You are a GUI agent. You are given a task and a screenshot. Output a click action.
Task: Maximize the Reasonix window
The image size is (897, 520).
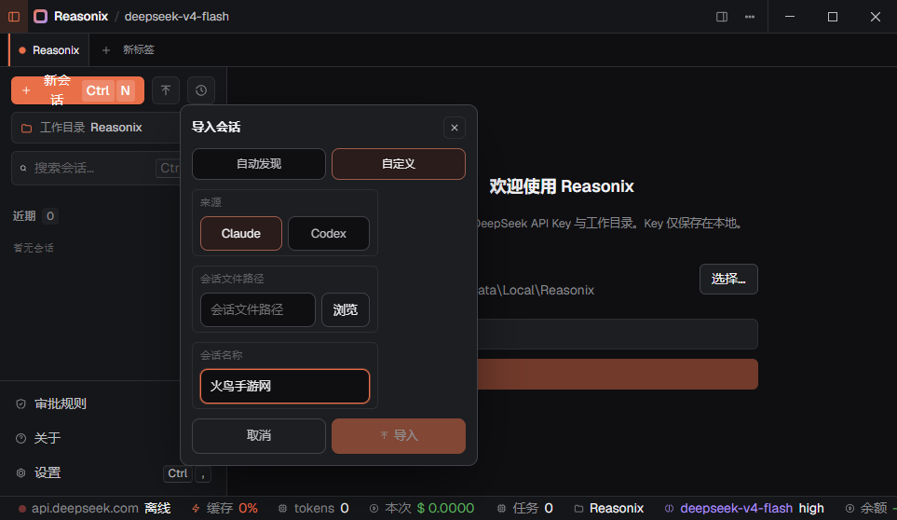(833, 17)
